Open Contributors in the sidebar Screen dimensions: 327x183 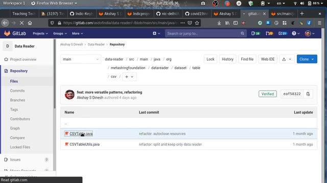(x=20, y=119)
